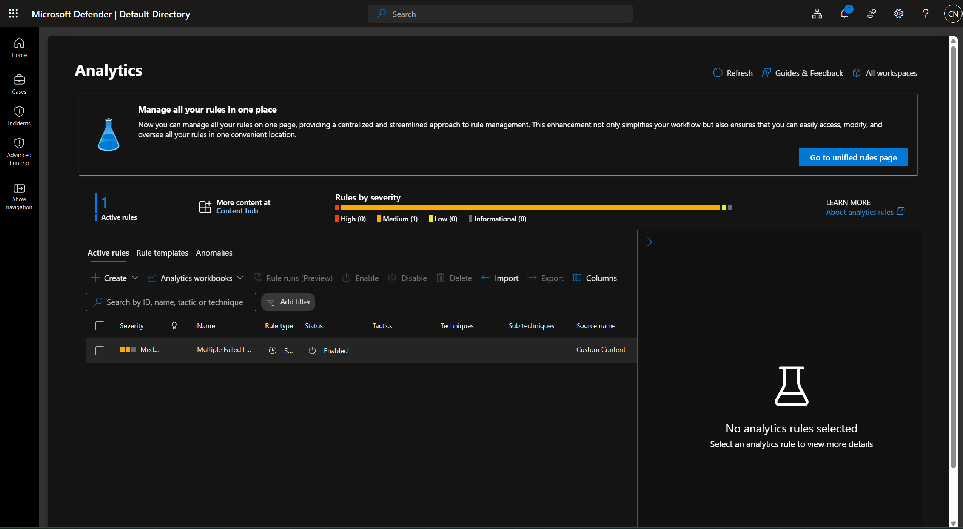Click the Enable toolbar button
The image size is (963, 529).
(360, 278)
